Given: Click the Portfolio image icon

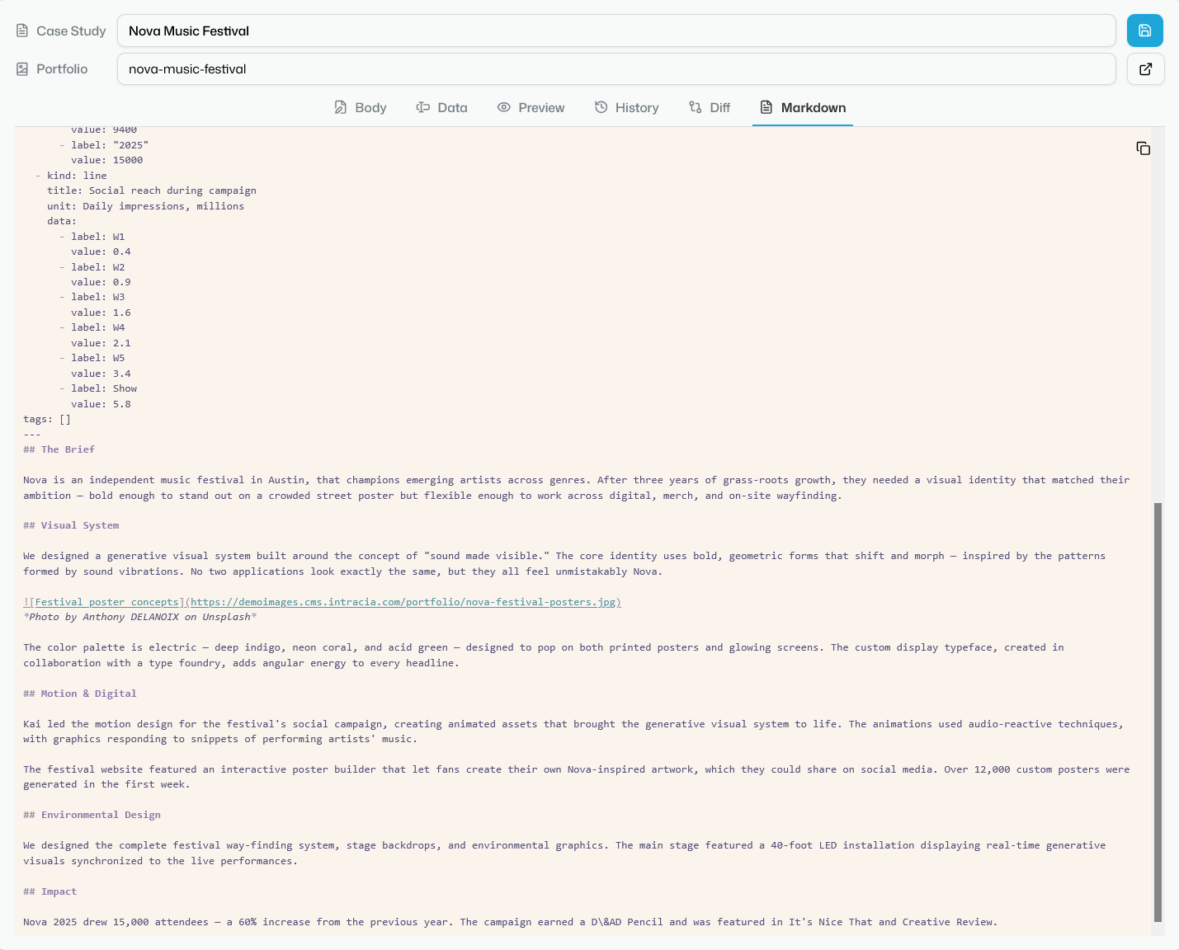Looking at the screenshot, I should (22, 69).
